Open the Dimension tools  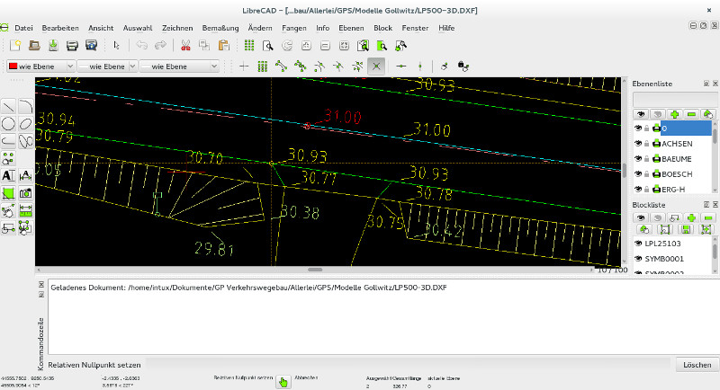pos(26,175)
